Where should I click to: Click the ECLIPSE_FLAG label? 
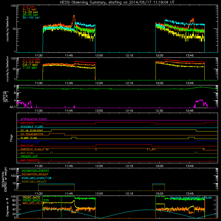click(x=30, y=142)
